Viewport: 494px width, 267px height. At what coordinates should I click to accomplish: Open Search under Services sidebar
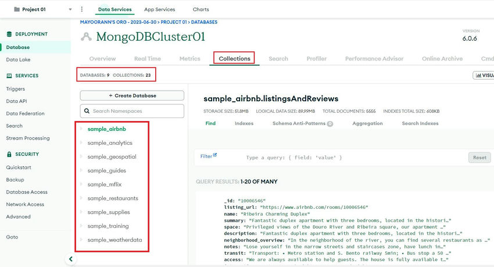[x=14, y=126]
